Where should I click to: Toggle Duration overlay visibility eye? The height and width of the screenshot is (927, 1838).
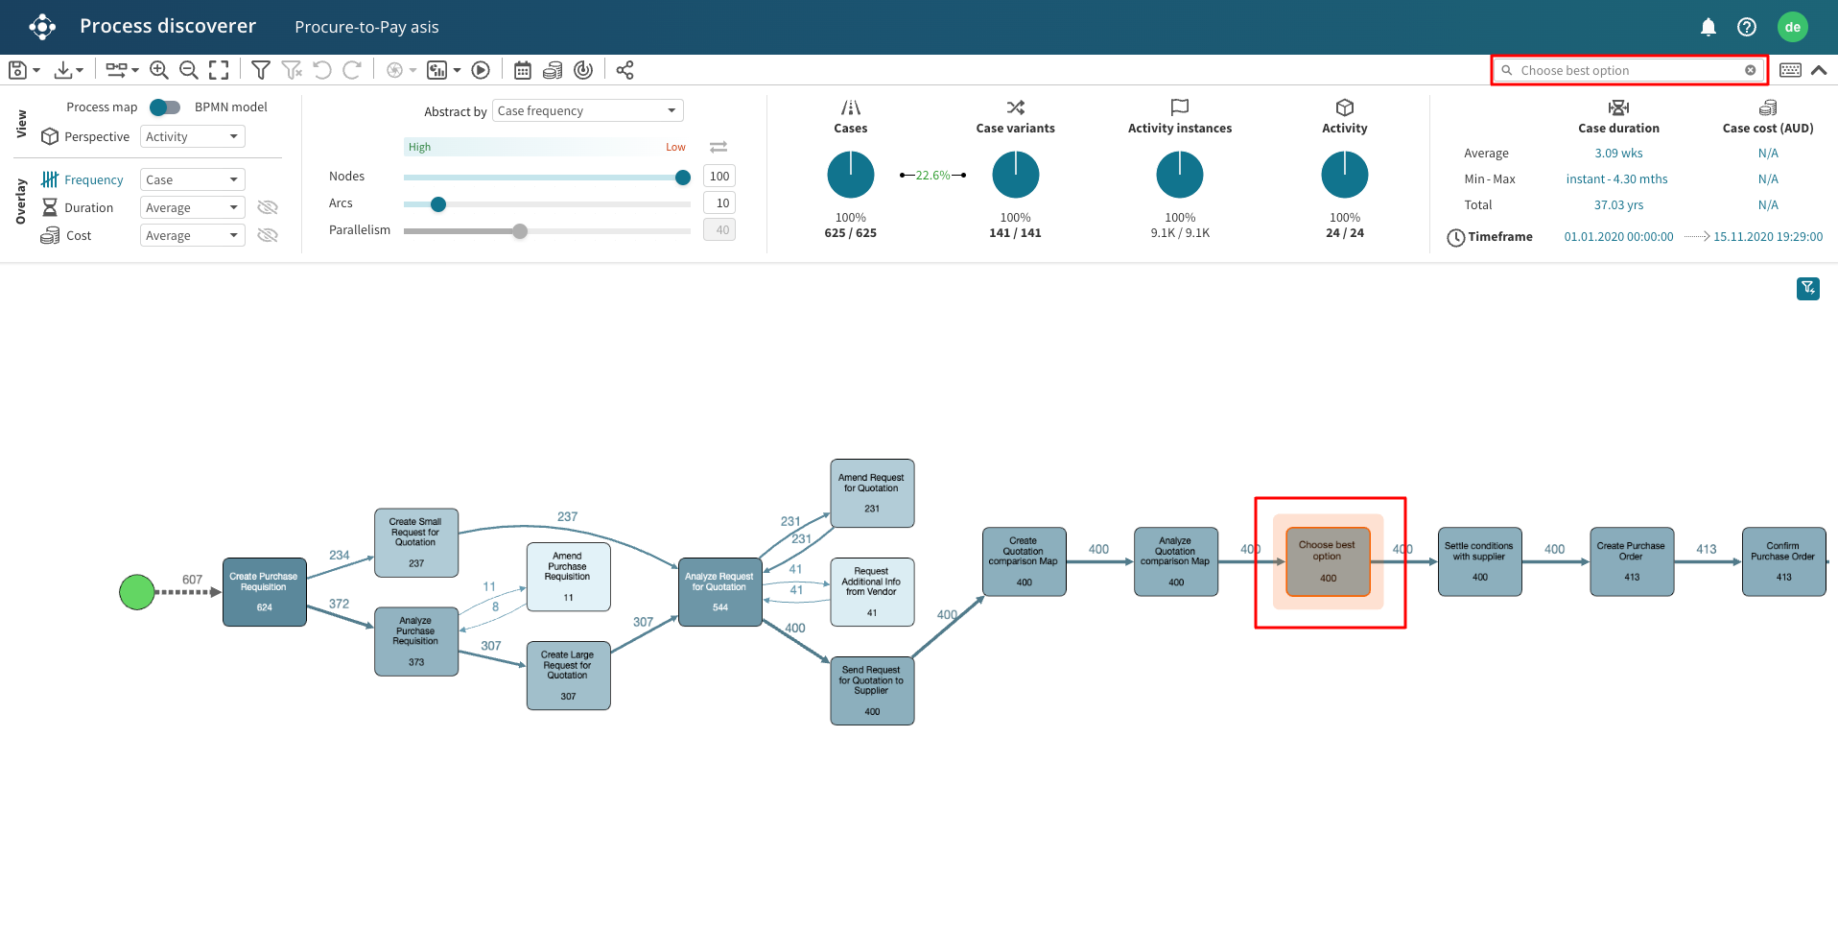tap(268, 208)
